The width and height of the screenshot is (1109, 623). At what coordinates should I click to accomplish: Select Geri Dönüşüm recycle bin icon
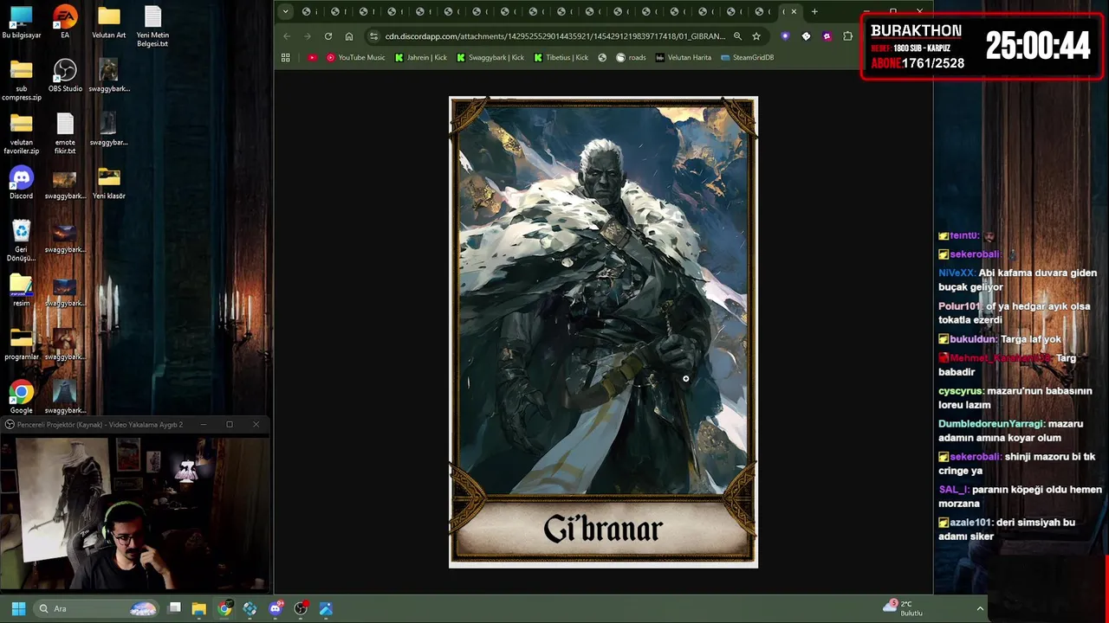click(x=22, y=241)
